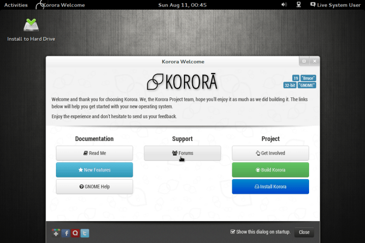The width and height of the screenshot is (365, 243).
Task: Click the Korora Welcome window title
Action: point(183,61)
